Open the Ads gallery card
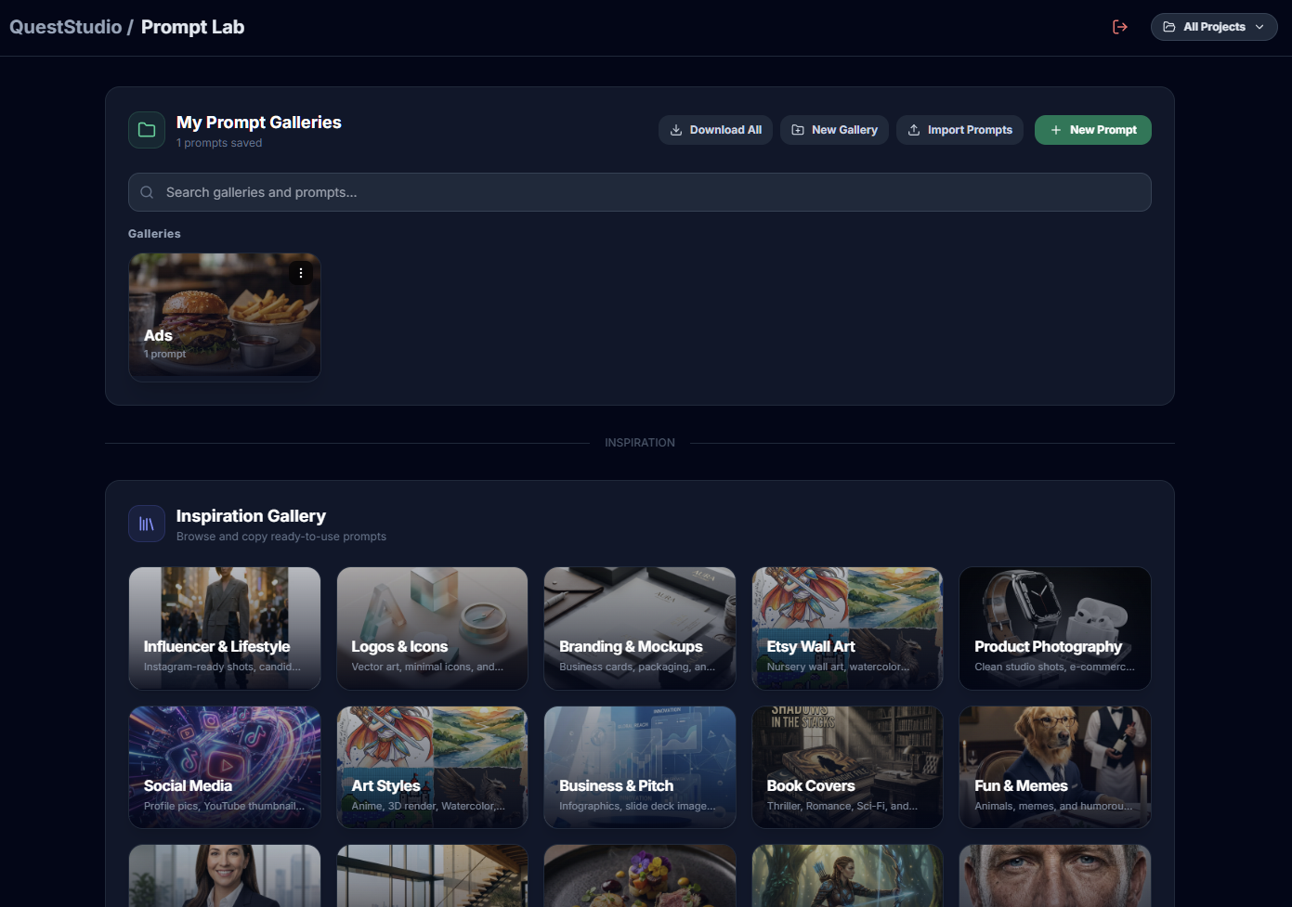1292x907 pixels. [x=225, y=317]
